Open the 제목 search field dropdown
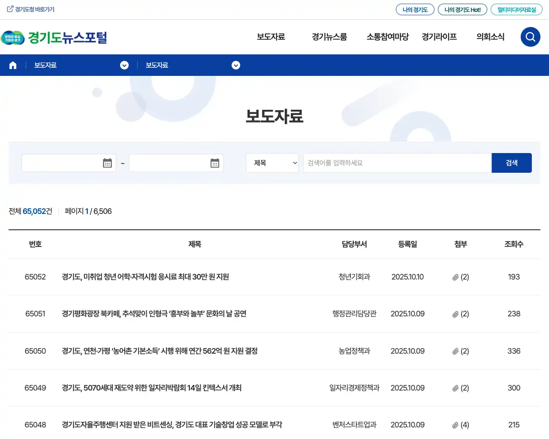Screen dimensions: 549x439 point(272,163)
